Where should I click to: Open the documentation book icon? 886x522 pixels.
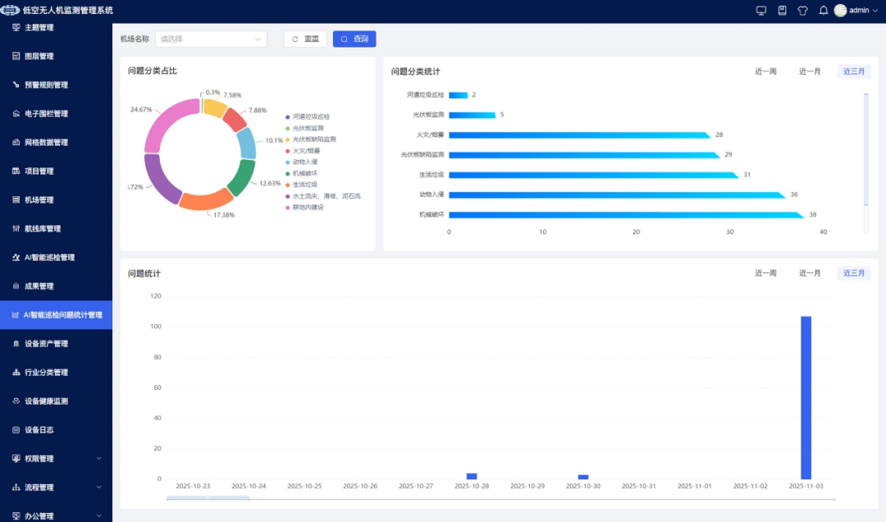pos(782,11)
